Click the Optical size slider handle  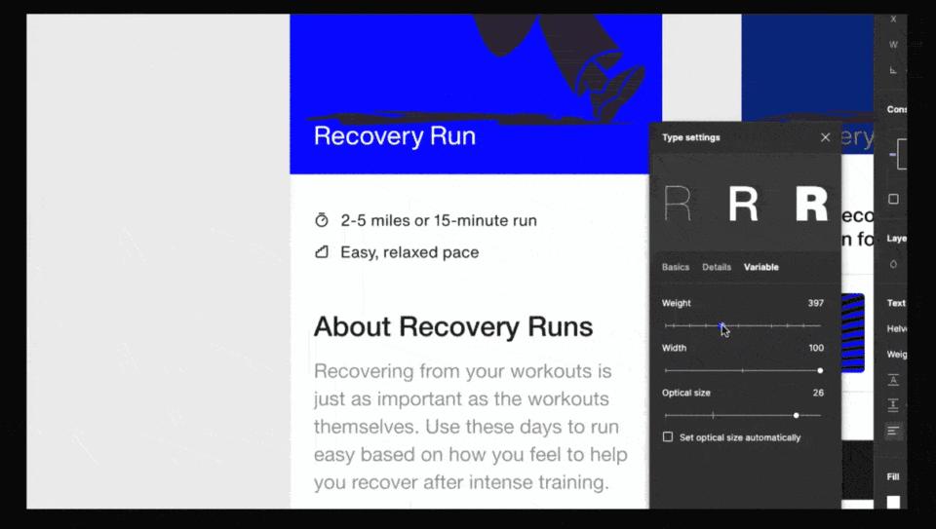click(796, 415)
